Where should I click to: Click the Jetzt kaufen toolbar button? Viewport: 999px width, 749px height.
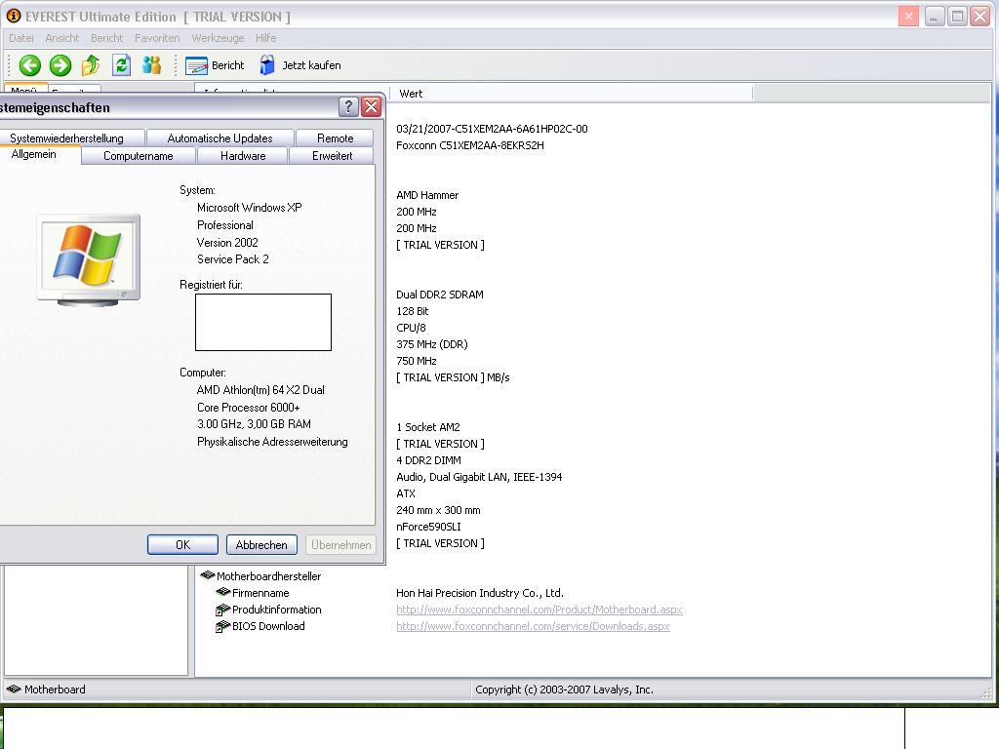300,65
